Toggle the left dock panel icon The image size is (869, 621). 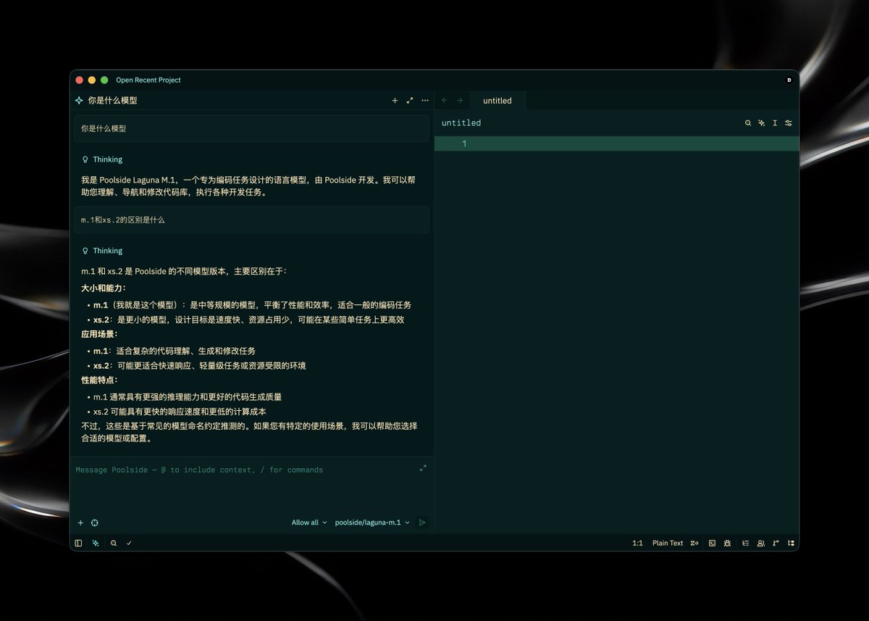coord(78,543)
